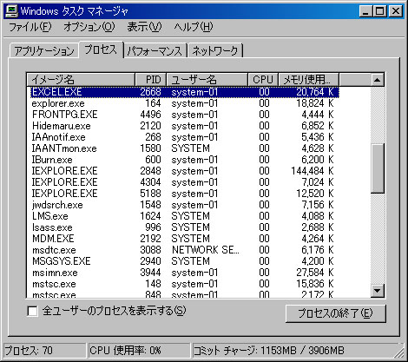The image size is (408, 362).
Task: Select the explorer.exe process
Action: [x=185, y=103]
